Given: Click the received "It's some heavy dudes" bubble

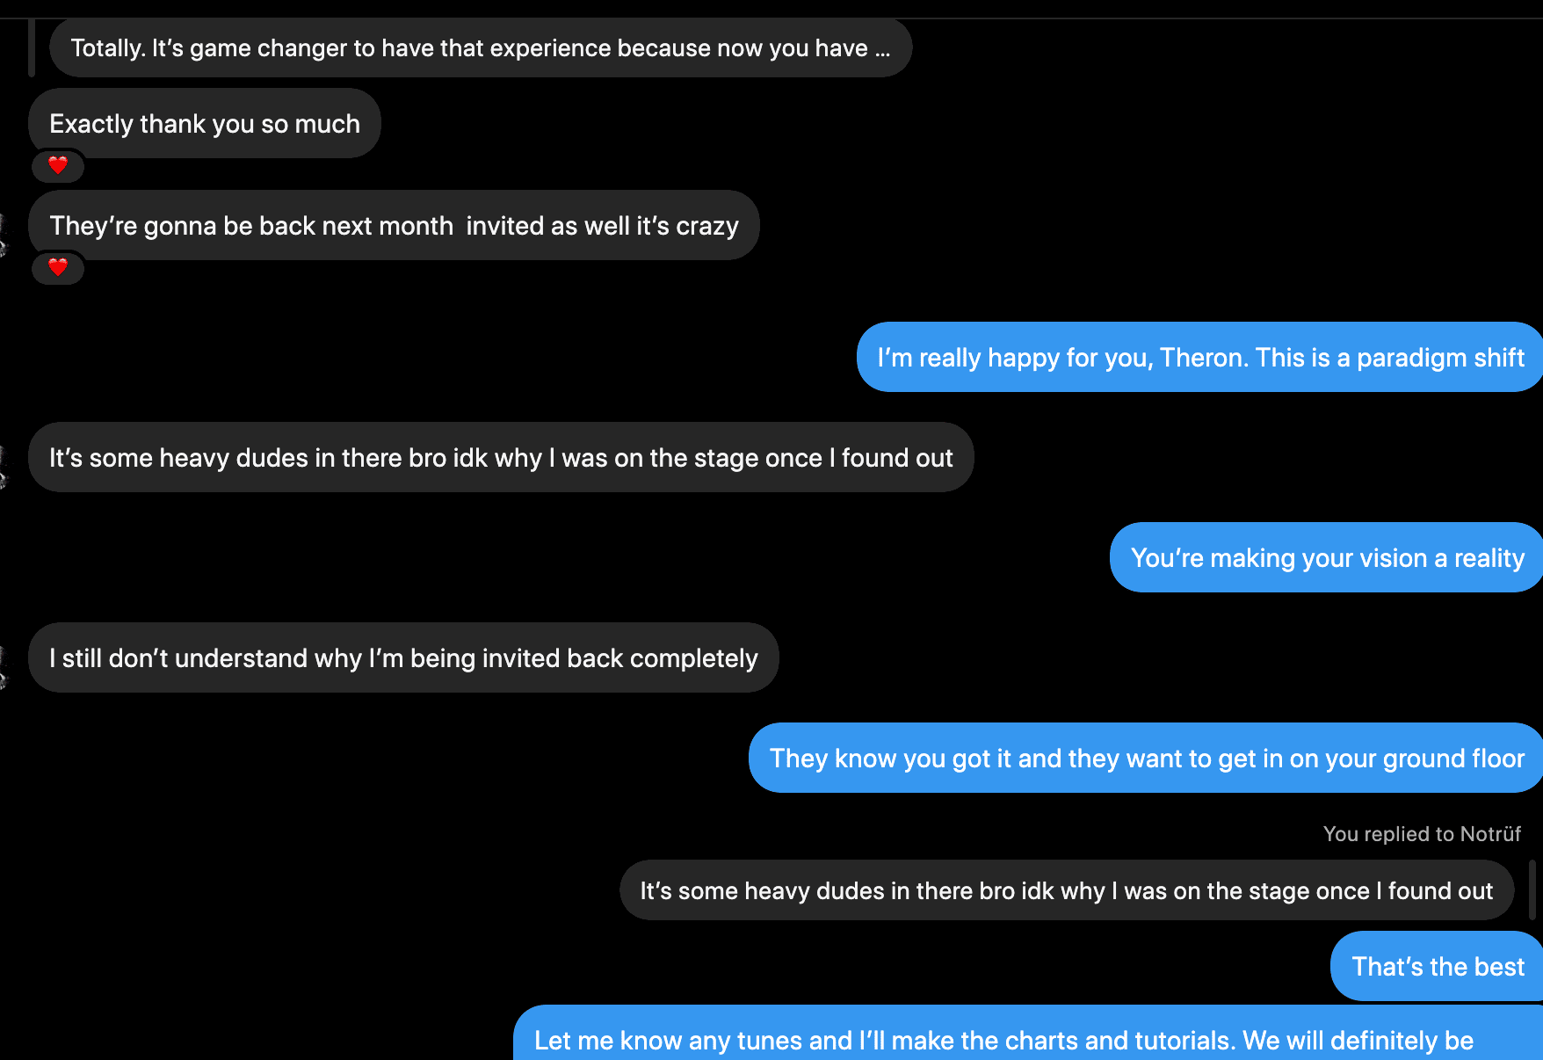Looking at the screenshot, I should 501,458.
